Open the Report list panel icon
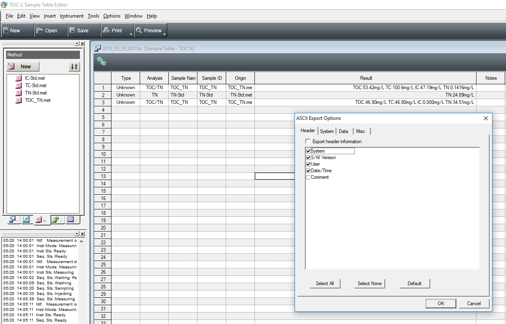Viewport: 506px width, 324px height. (70, 220)
